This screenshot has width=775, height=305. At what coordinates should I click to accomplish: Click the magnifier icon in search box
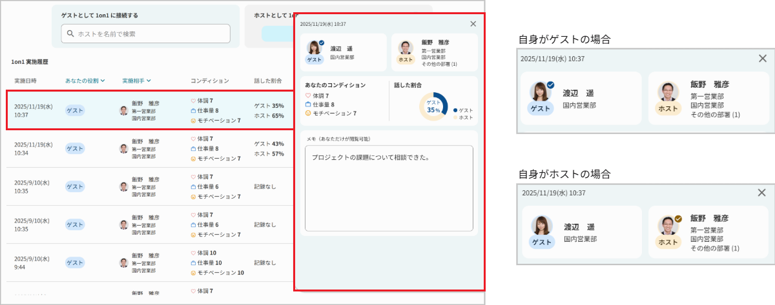(x=70, y=34)
